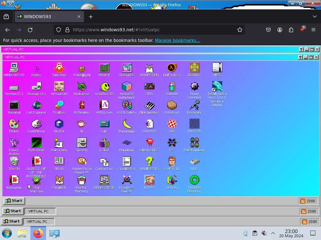Image resolution: width=321 pixels, height=240 pixels.
Task: Open MIDI Jukebox icon
Action: point(149,107)
